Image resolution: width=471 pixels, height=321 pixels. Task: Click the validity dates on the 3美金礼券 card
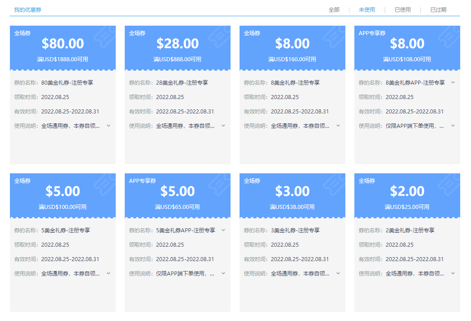pos(300,259)
